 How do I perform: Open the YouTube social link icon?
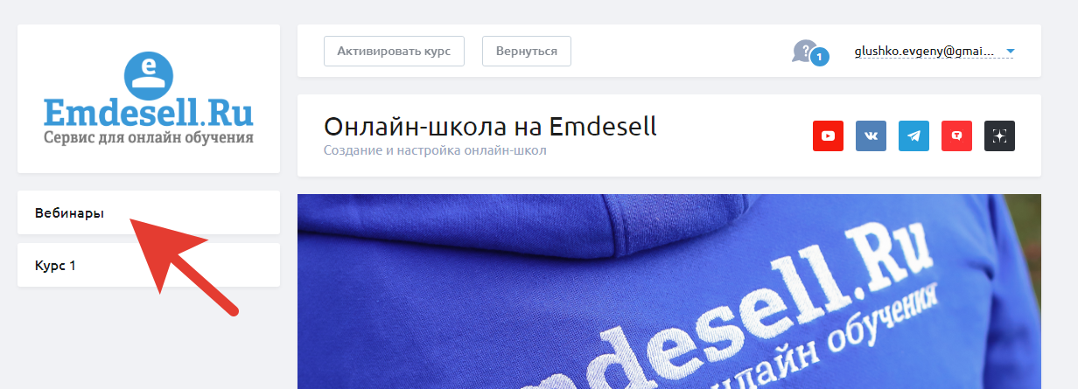[x=828, y=136]
